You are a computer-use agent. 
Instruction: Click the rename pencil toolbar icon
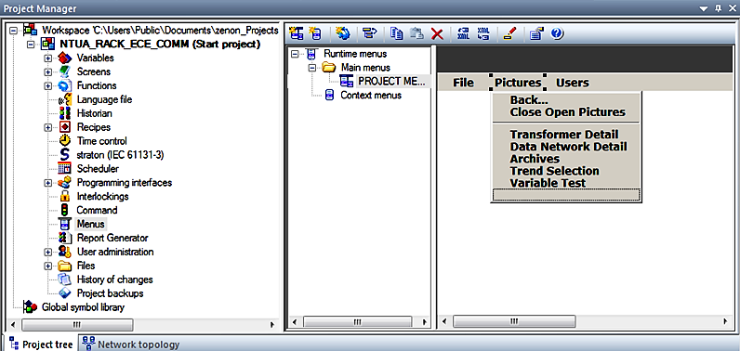click(510, 33)
